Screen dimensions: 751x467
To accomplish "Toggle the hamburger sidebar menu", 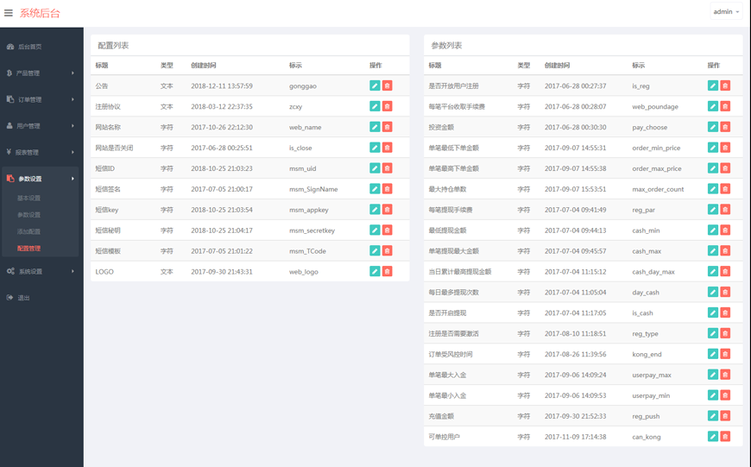I will (x=9, y=13).
